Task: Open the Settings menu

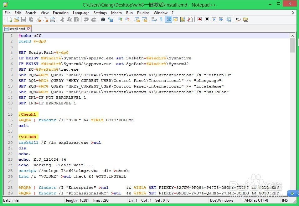Action: tap(100, 13)
